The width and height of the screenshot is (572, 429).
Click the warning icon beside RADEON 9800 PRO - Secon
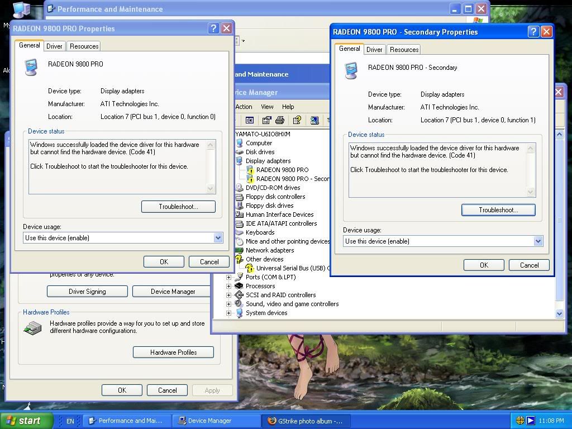(250, 179)
